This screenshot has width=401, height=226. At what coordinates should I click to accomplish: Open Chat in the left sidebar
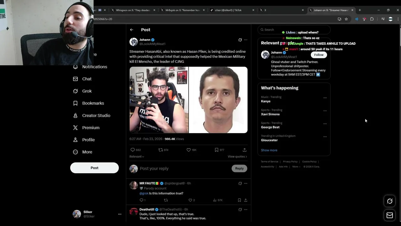pyautogui.click(x=82, y=79)
